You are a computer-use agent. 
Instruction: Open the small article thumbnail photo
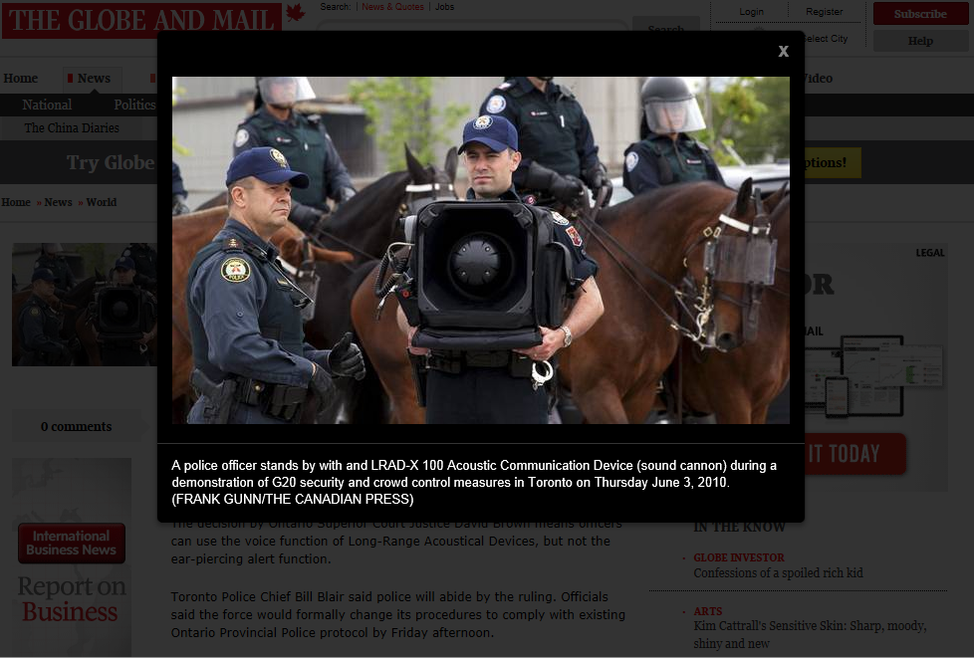(x=84, y=305)
